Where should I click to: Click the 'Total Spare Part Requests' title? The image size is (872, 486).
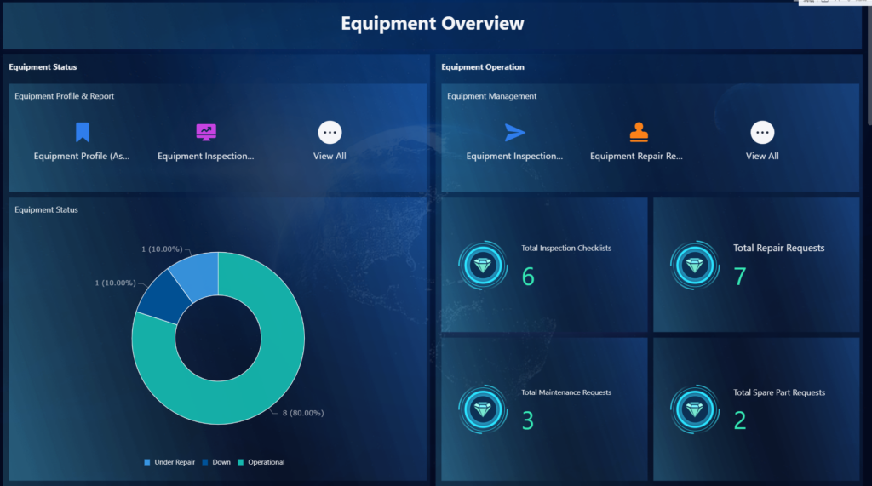779,392
